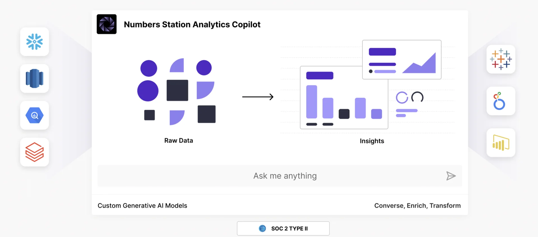Select the Amazon Redshift icon
This screenshot has height=237, width=538.
[x=34, y=79]
